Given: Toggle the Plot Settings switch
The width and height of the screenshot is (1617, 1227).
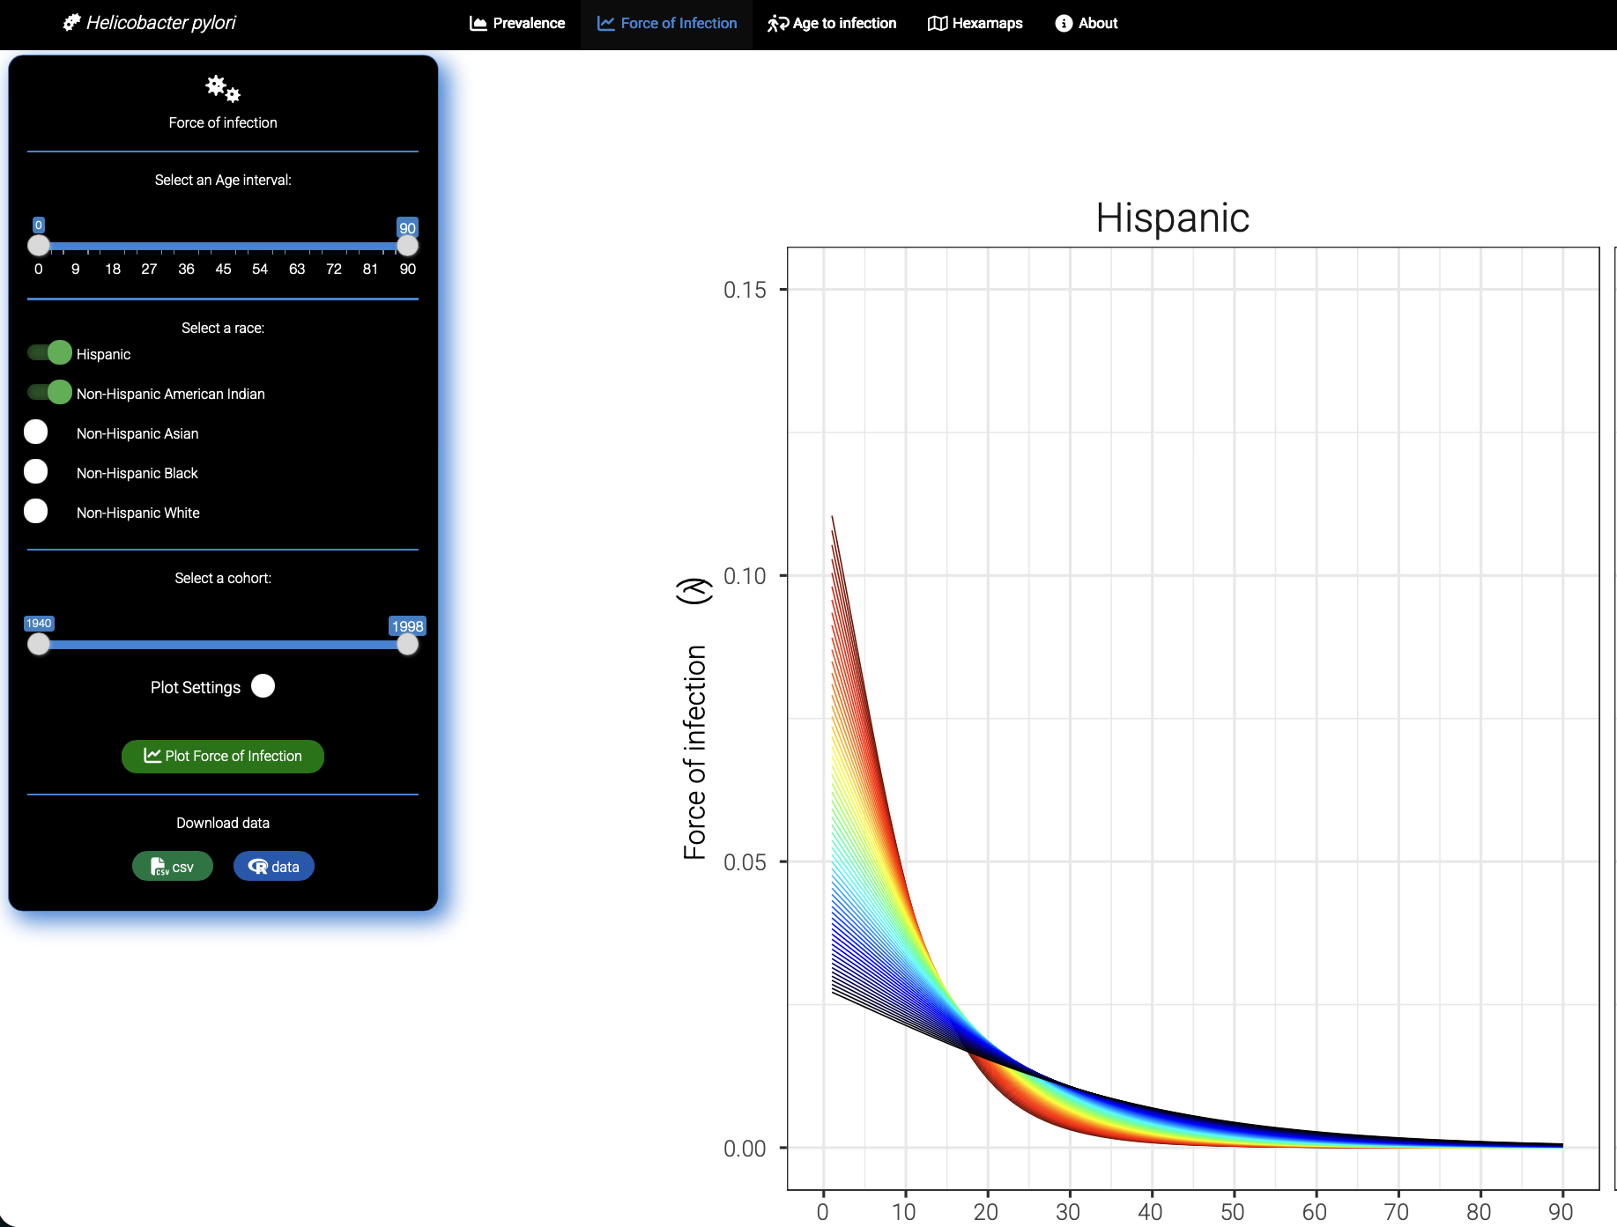Looking at the screenshot, I should 263,686.
